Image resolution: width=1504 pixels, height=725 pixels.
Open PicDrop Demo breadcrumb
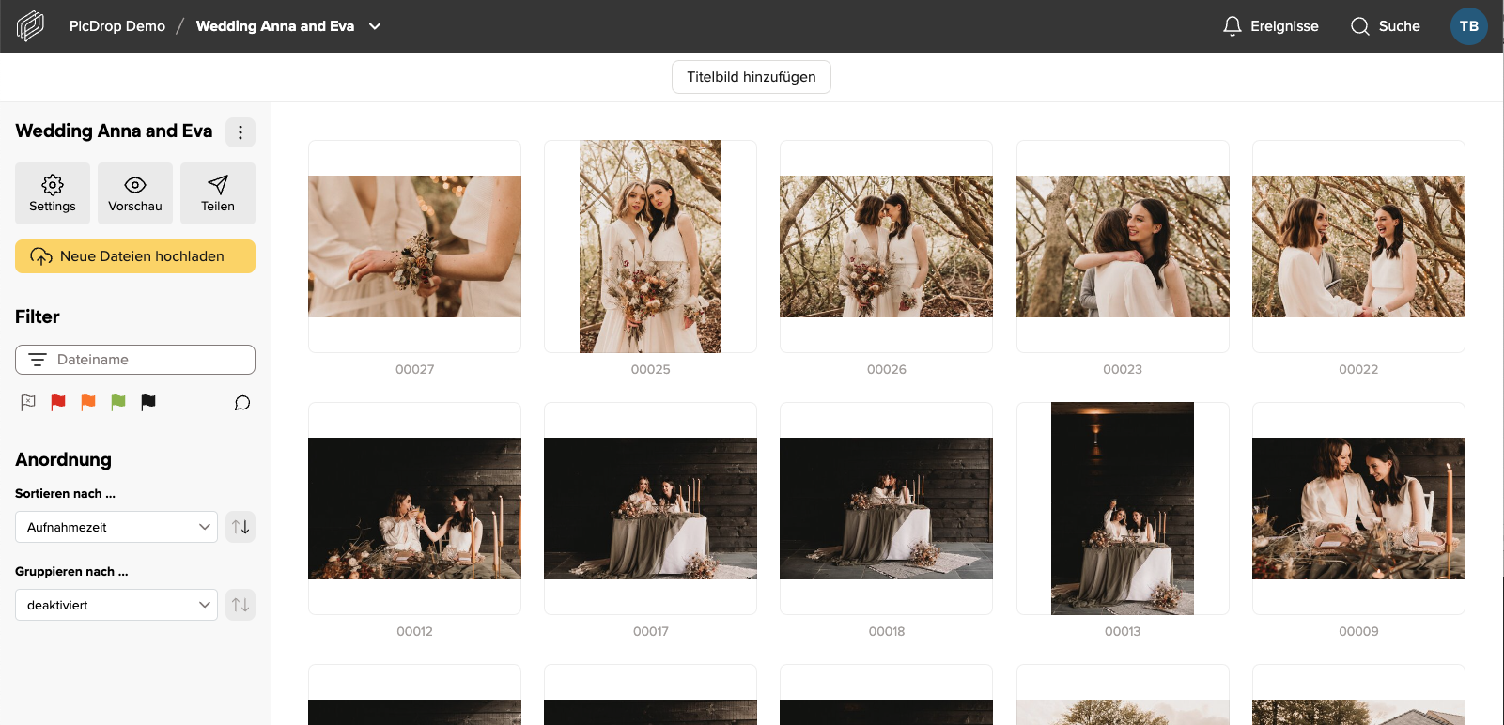point(117,26)
